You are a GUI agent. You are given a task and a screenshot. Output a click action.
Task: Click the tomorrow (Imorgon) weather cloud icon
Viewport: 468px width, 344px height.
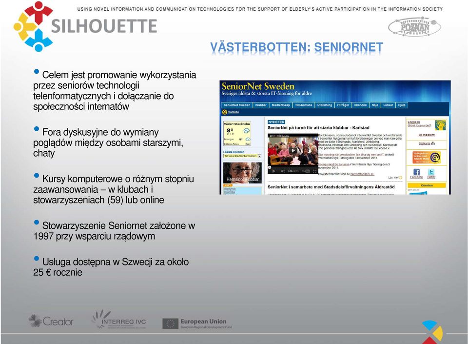pyautogui.click(x=248, y=140)
